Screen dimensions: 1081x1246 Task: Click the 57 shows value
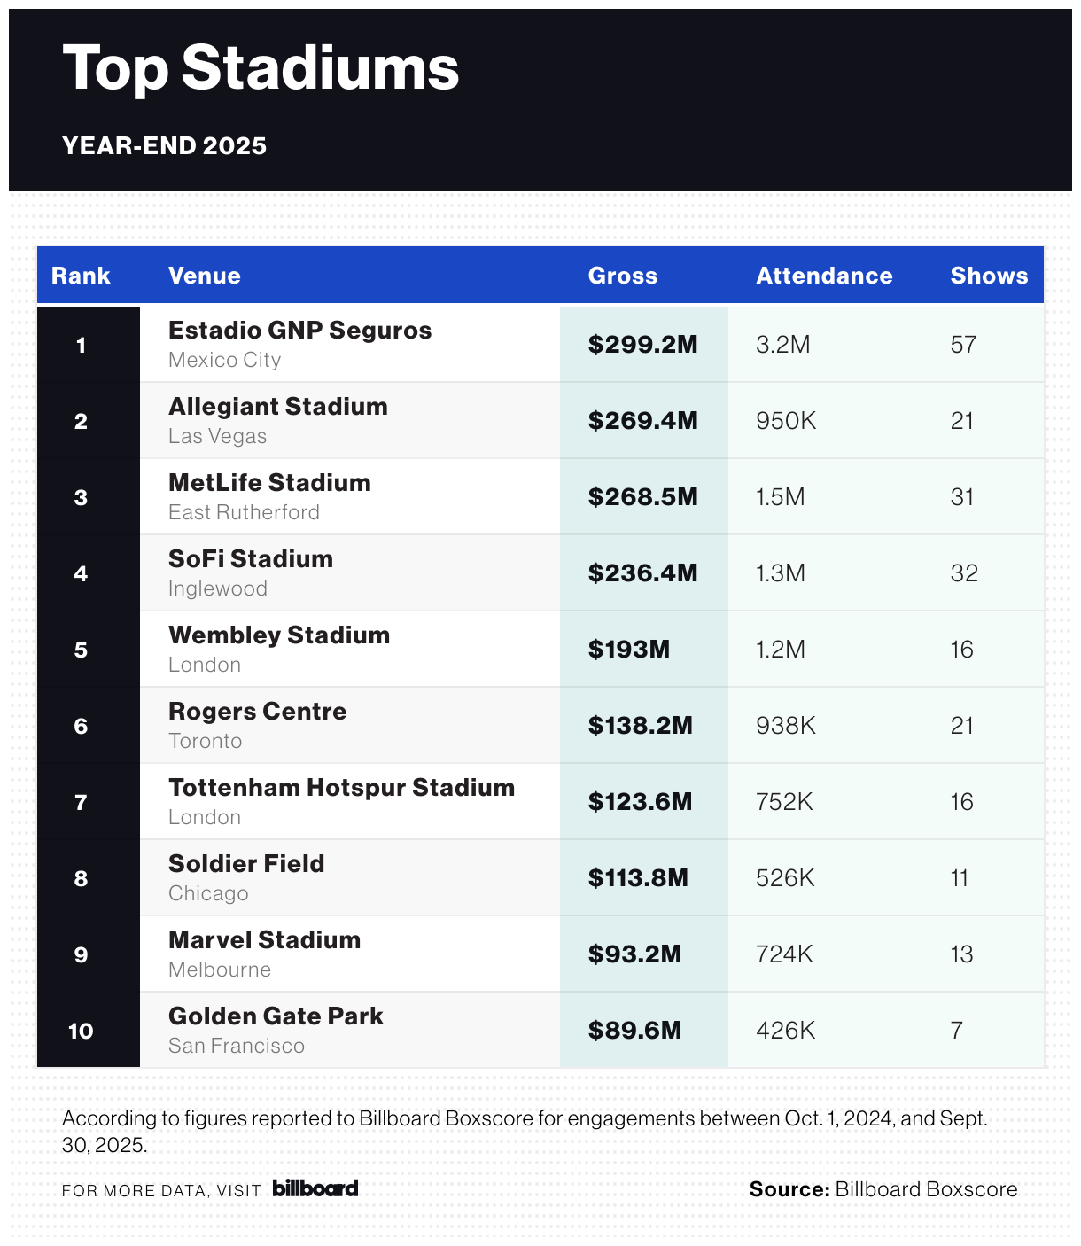point(963,345)
